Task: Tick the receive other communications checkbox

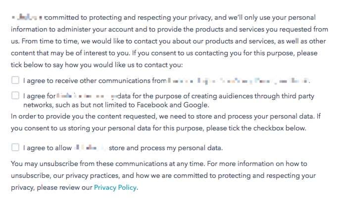Action: (15, 80)
